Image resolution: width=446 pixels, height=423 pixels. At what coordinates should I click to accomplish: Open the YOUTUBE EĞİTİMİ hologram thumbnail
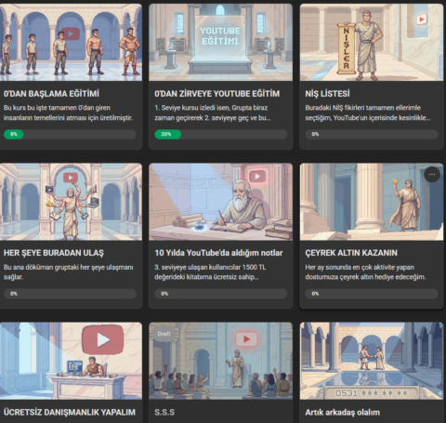click(220, 42)
